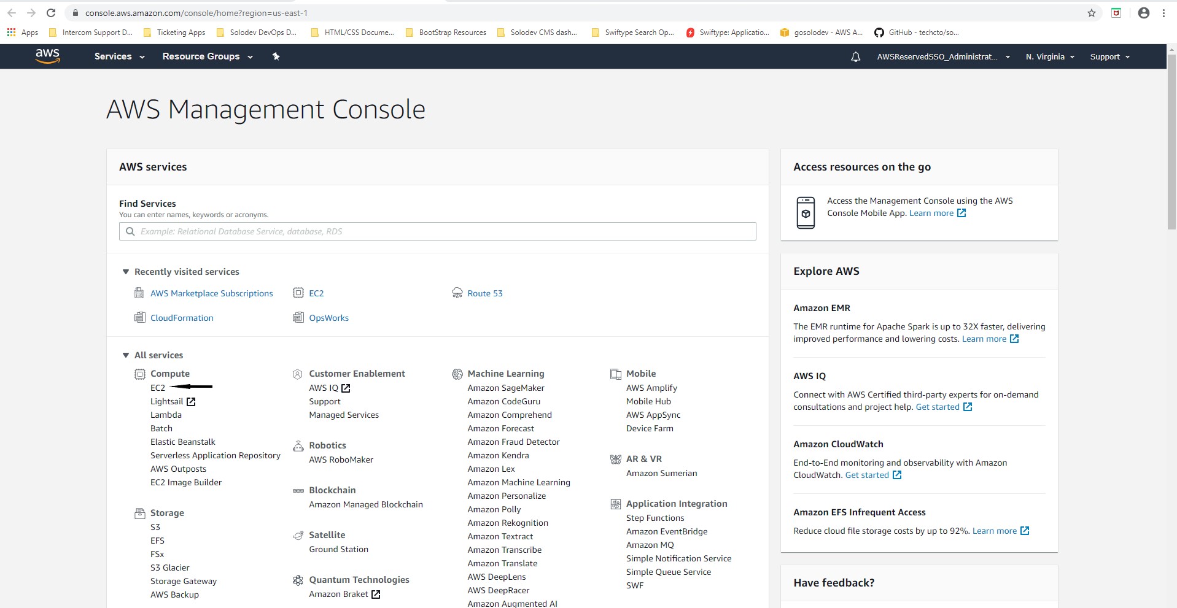Open Amazon Rekognition service
Viewport: 1177px width, 608px height.
pyautogui.click(x=508, y=523)
